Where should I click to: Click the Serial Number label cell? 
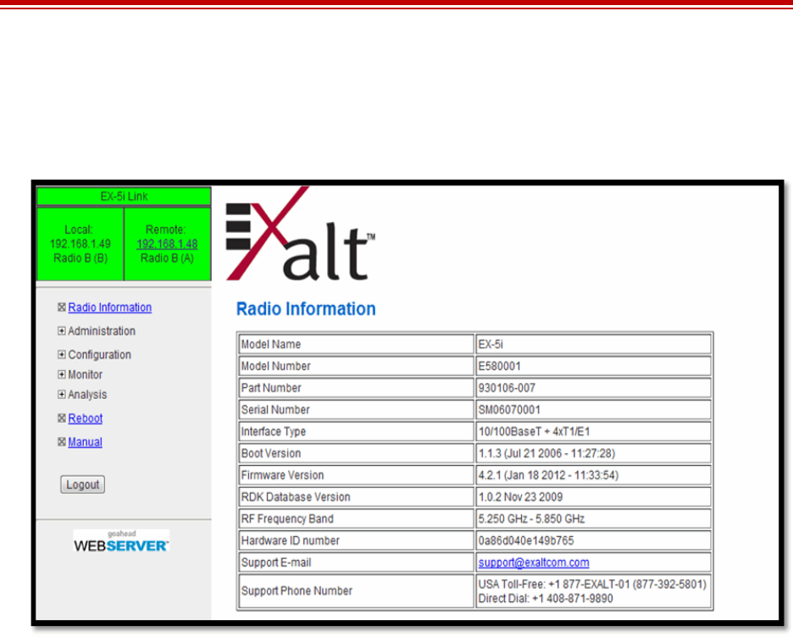coord(356,409)
